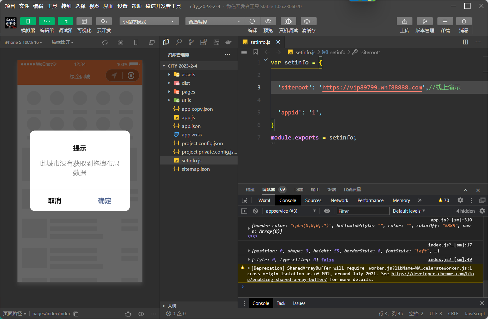The image size is (488, 319).
Task: Open the search icon in sidebar
Action: [179, 42]
